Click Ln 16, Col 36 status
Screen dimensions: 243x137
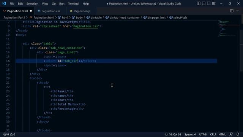click(x=173, y=134)
